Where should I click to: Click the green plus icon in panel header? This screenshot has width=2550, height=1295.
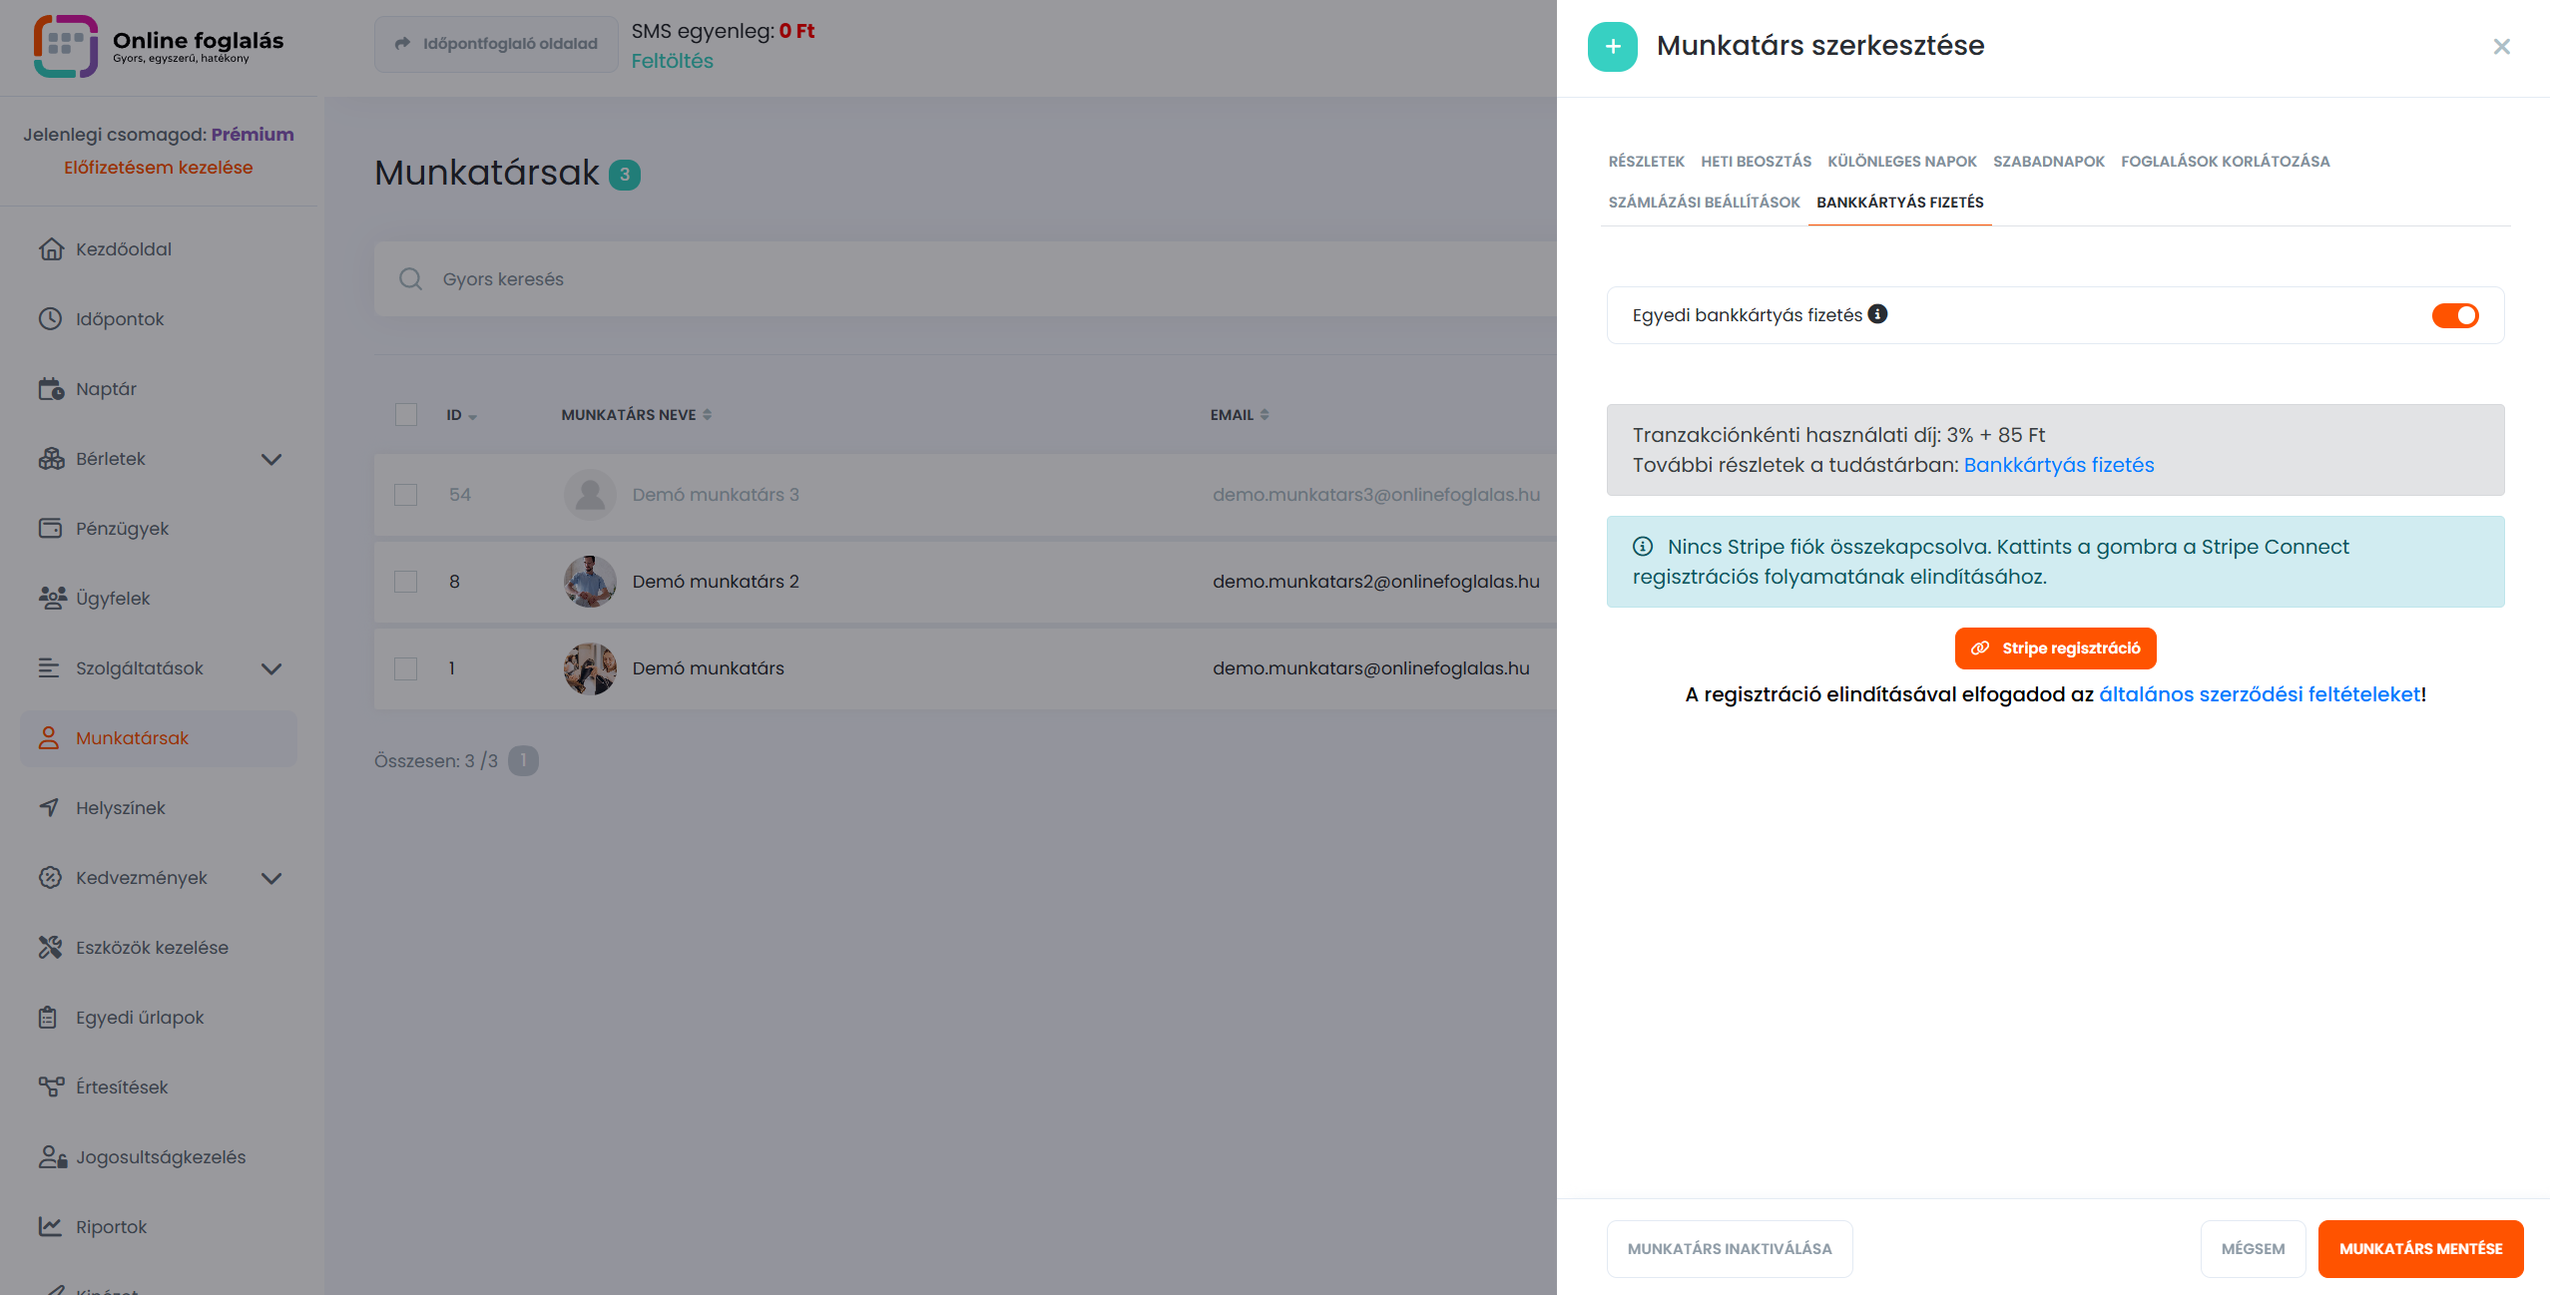[x=1612, y=46]
